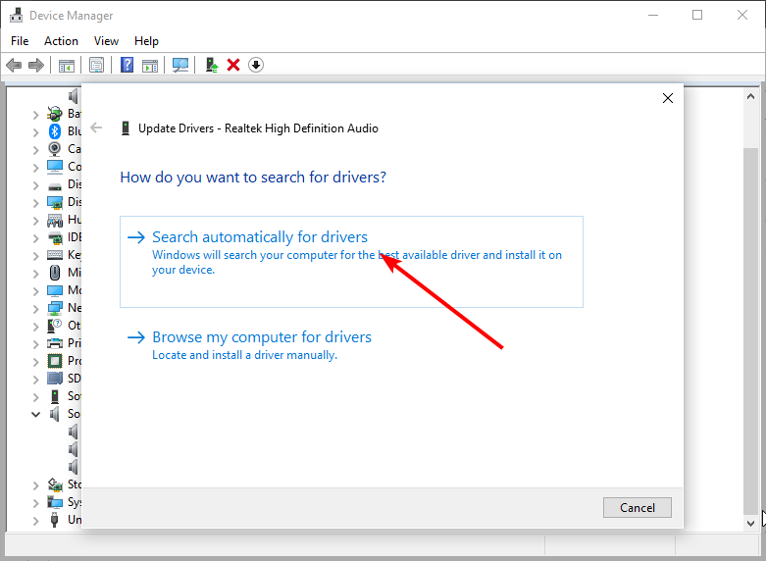The height and width of the screenshot is (561, 766).
Task: Close the Update Drivers dialog
Action: 668,98
